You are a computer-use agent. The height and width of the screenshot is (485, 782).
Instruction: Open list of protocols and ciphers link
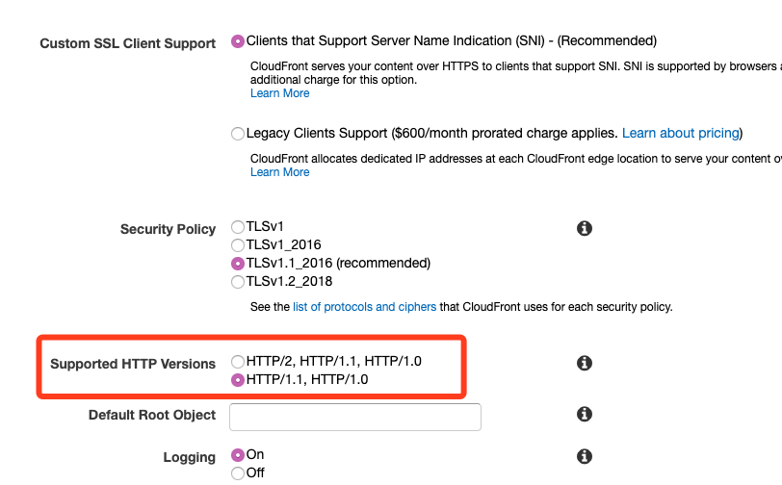click(x=365, y=307)
